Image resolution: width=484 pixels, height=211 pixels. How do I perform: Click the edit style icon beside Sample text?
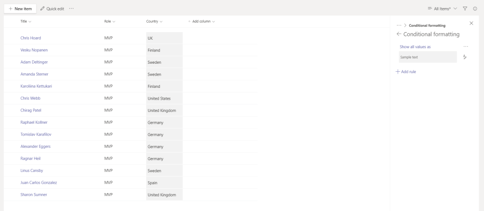(465, 57)
